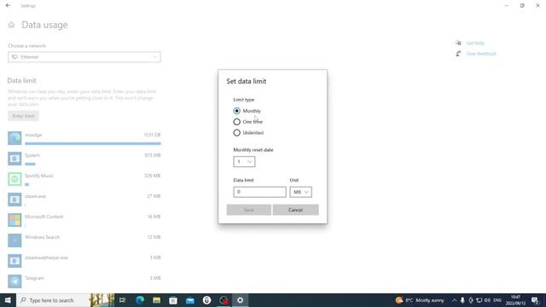Screen dimensions: 546x307
Task: Click the steam.exe app icon
Action: 15,200
